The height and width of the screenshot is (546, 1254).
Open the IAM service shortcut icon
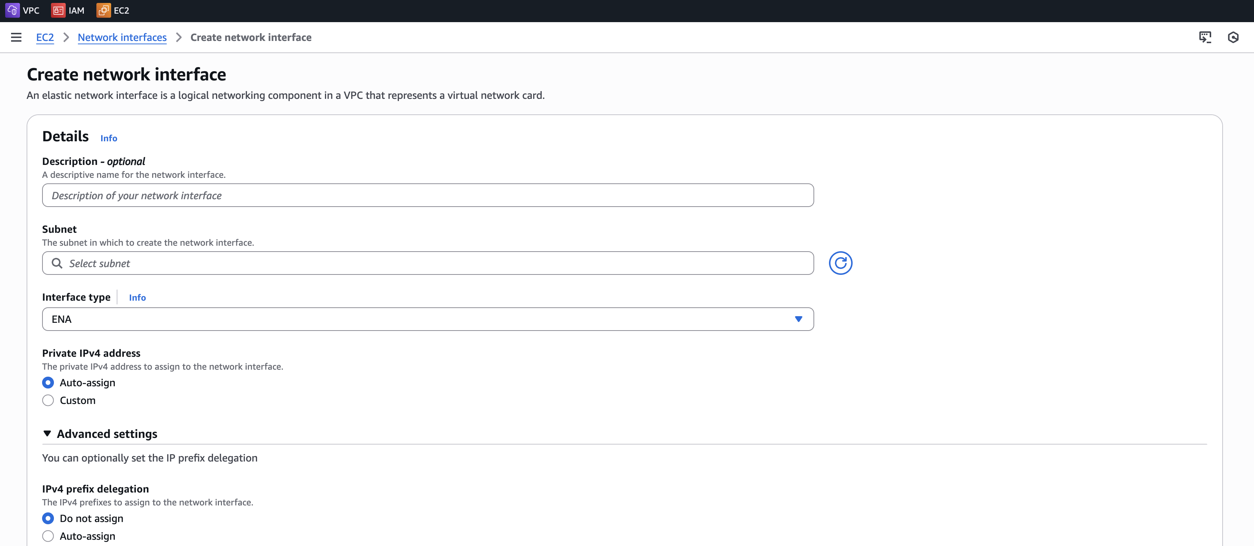tap(58, 10)
